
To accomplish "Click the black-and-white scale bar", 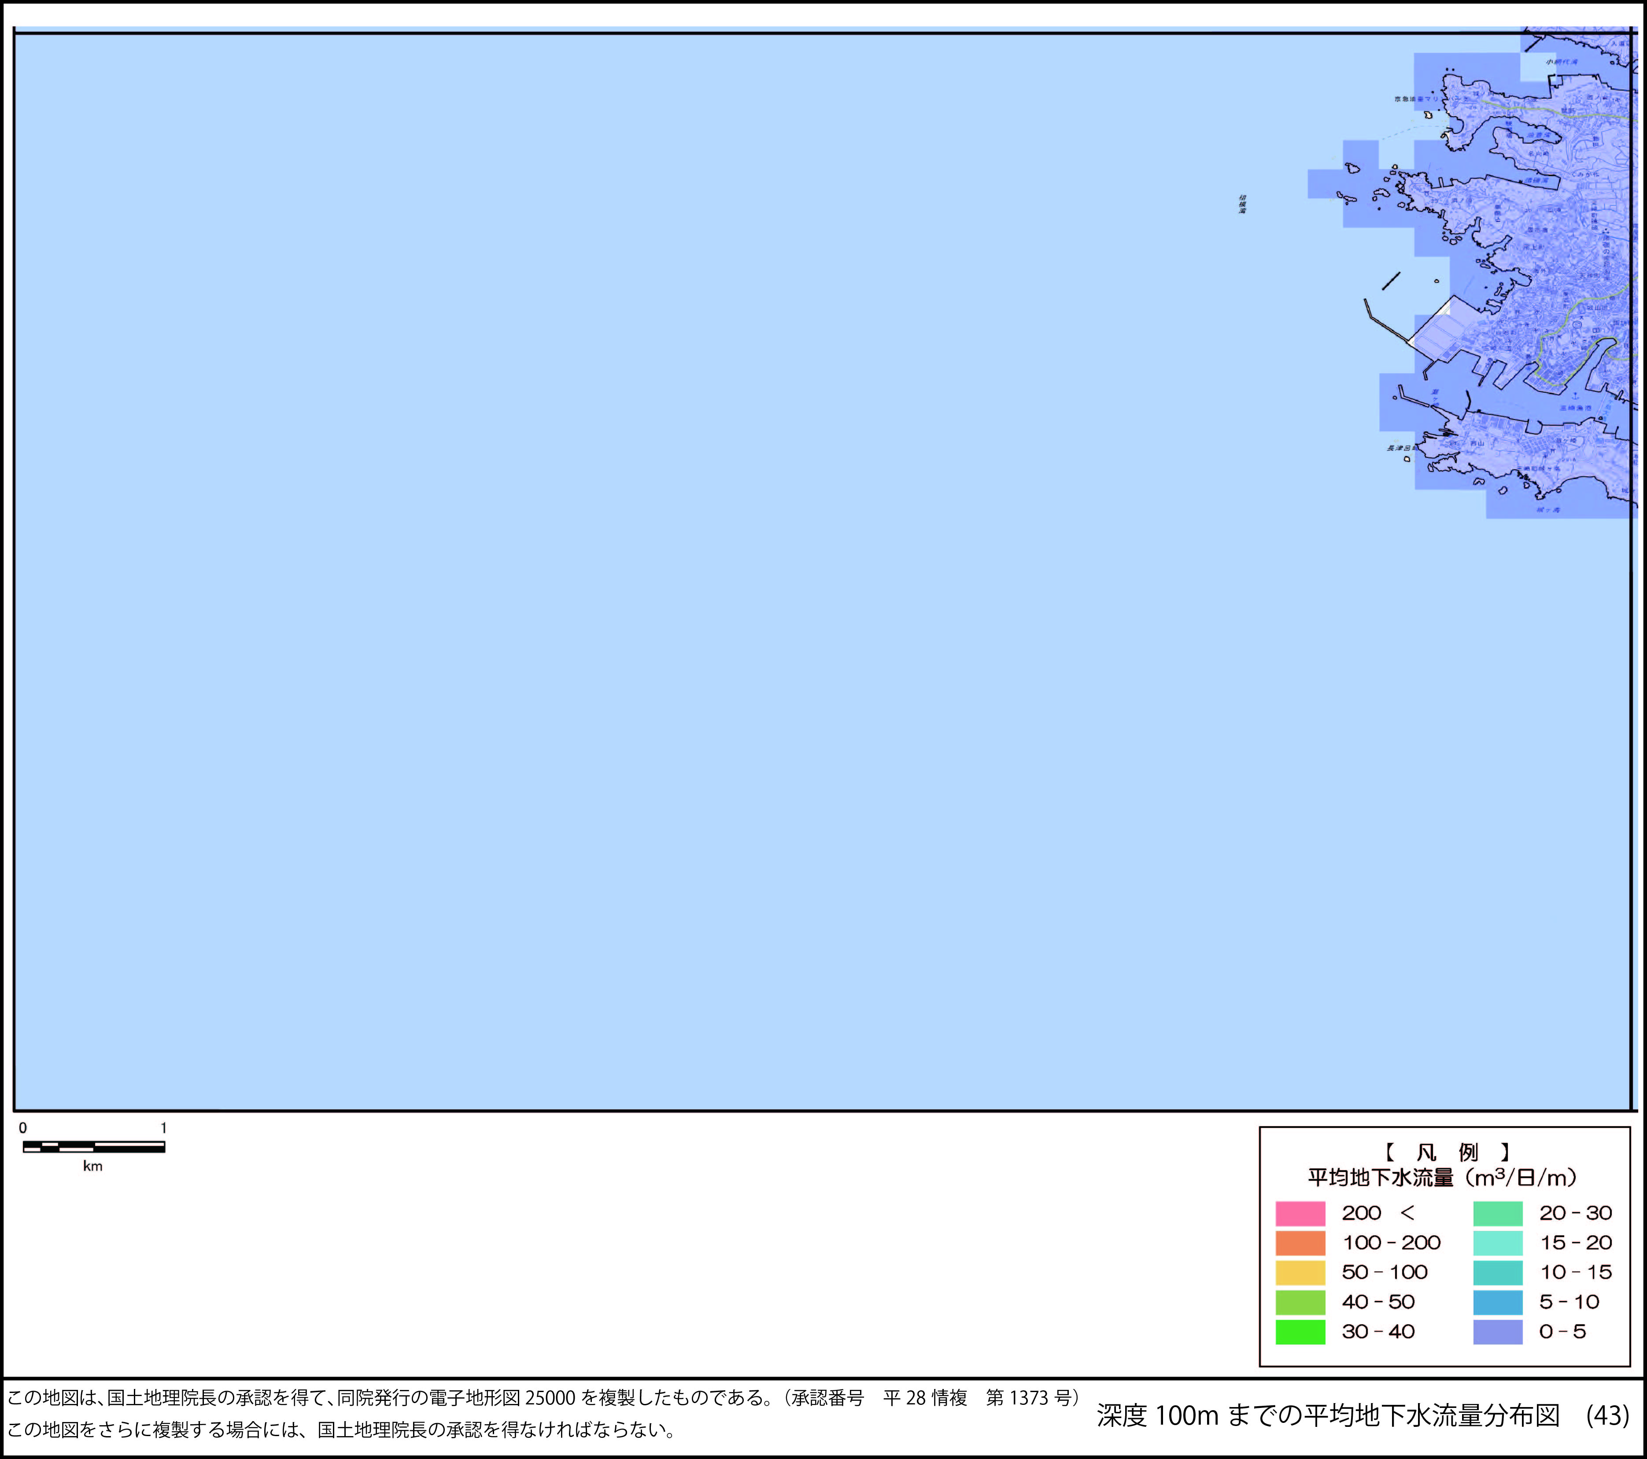I will coord(93,1147).
